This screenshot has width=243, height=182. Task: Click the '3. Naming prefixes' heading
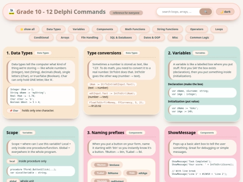coord(106,133)
